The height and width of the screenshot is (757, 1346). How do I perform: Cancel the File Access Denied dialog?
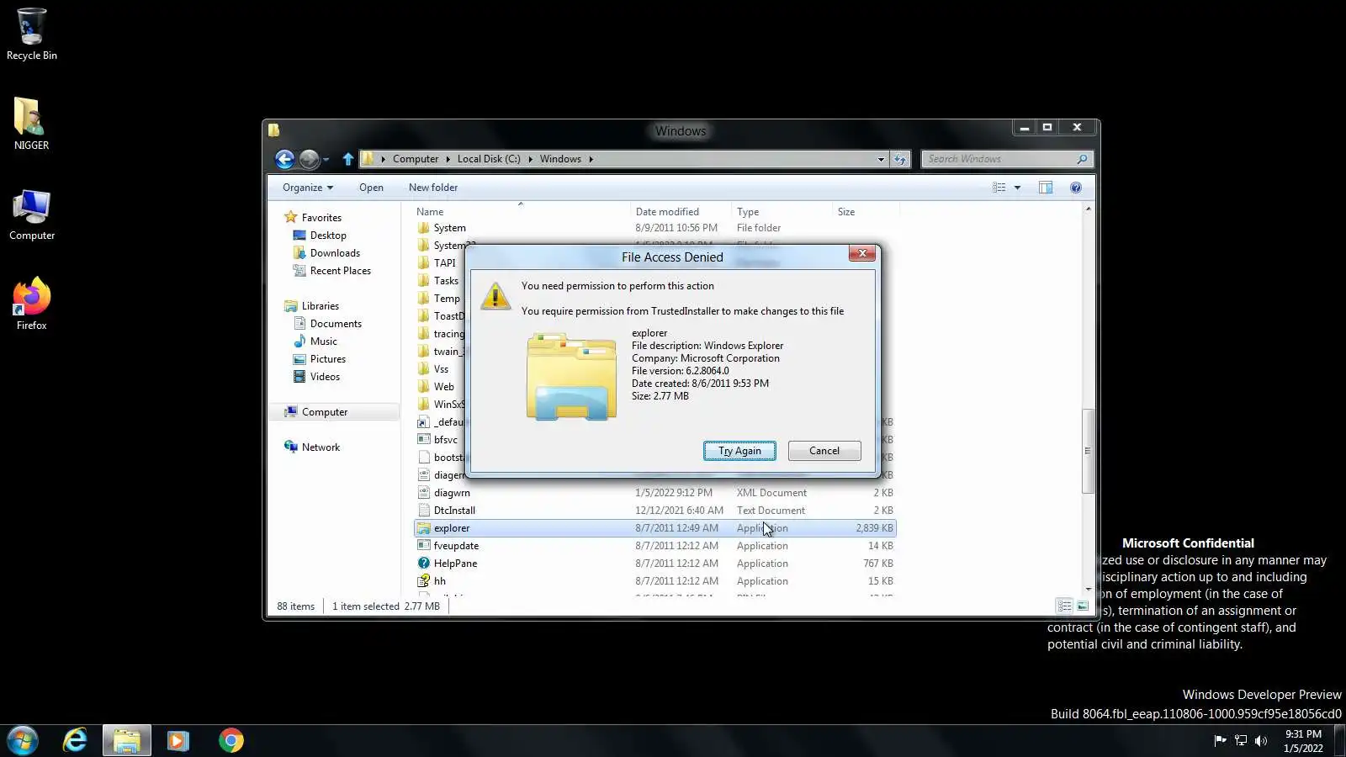(x=824, y=451)
